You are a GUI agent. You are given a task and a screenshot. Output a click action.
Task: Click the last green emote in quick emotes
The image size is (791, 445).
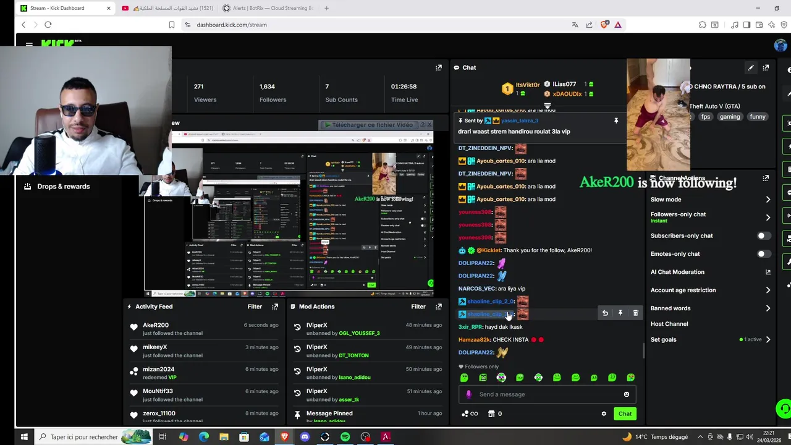[630, 378]
